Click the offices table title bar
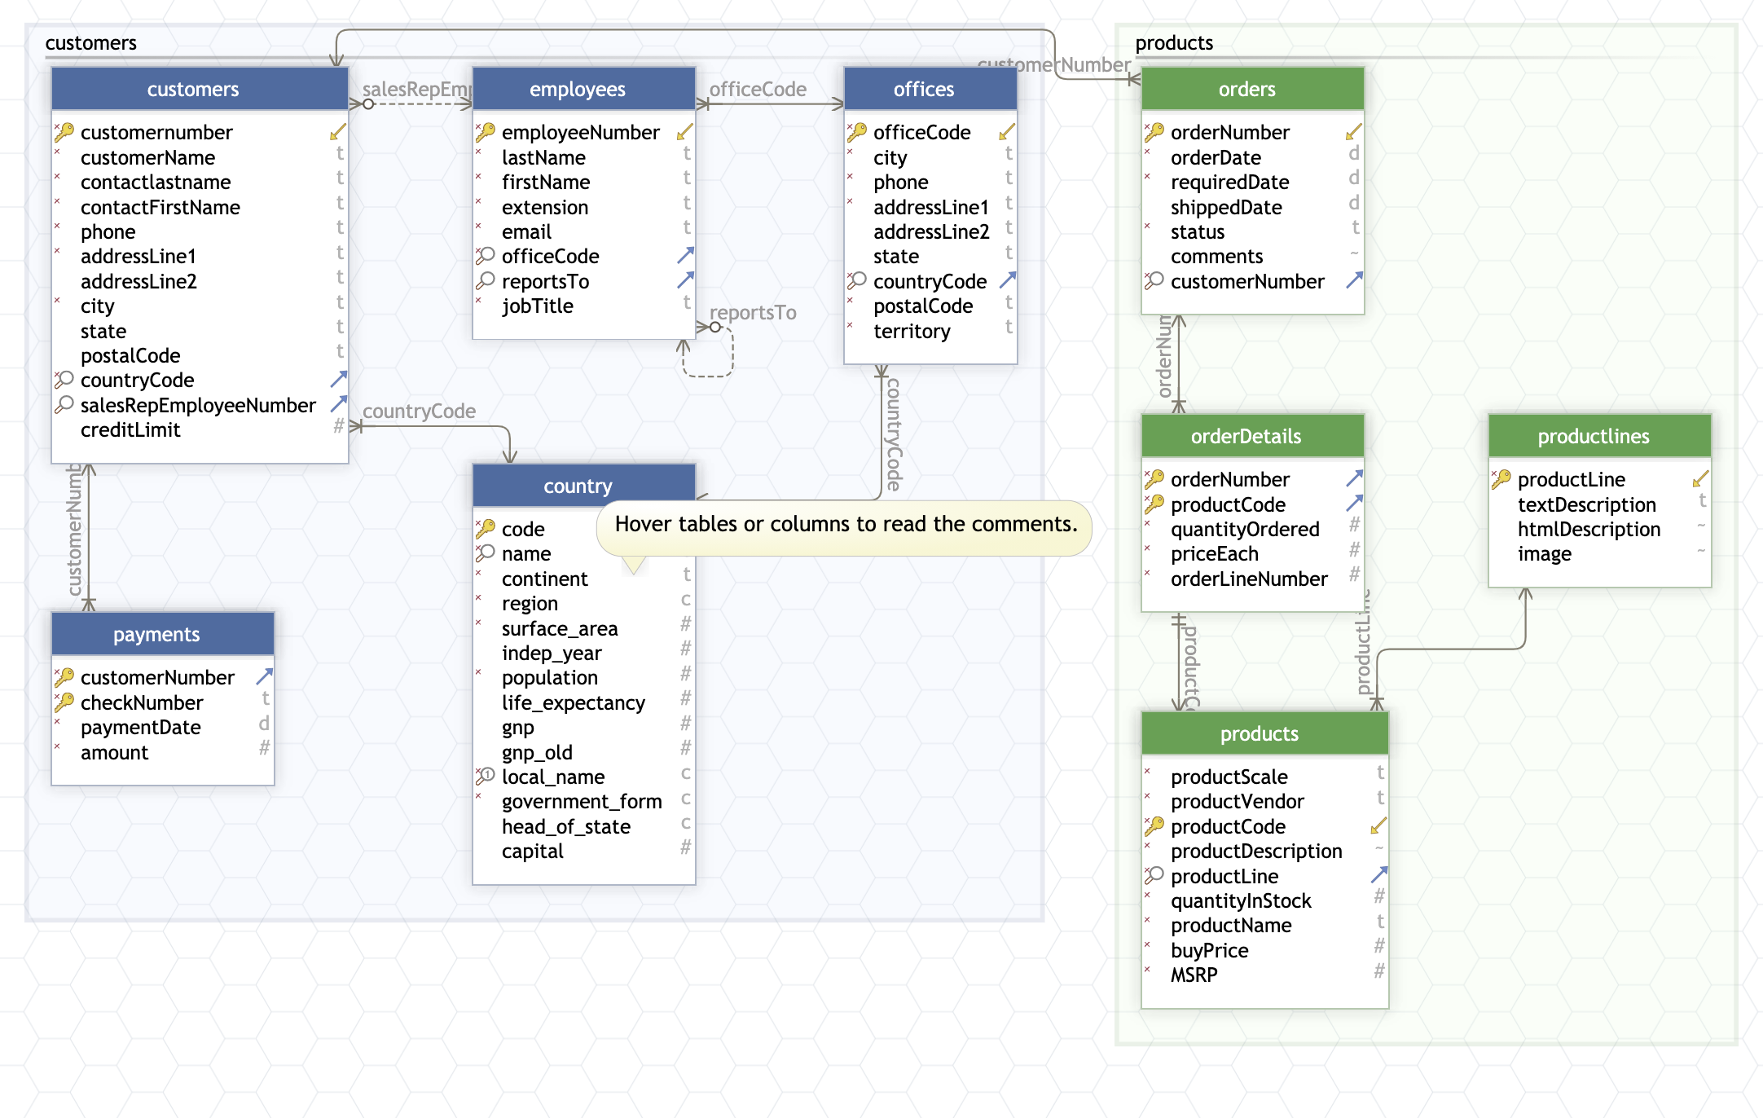The height and width of the screenshot is (1118, 1763). pyautogui.click(x=923, y=89)
